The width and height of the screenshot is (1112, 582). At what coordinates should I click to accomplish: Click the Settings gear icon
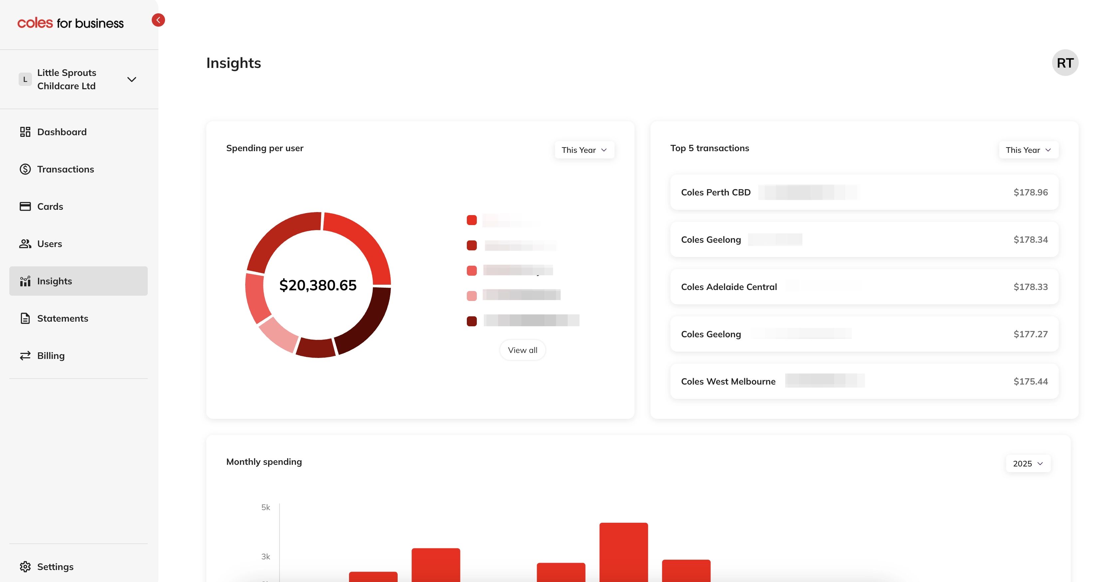25,566
